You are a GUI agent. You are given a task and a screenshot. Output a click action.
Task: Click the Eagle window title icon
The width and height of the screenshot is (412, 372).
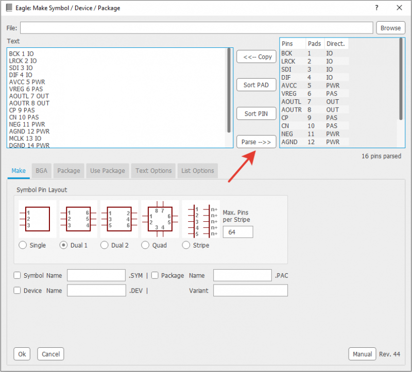(x=9, y=8)
